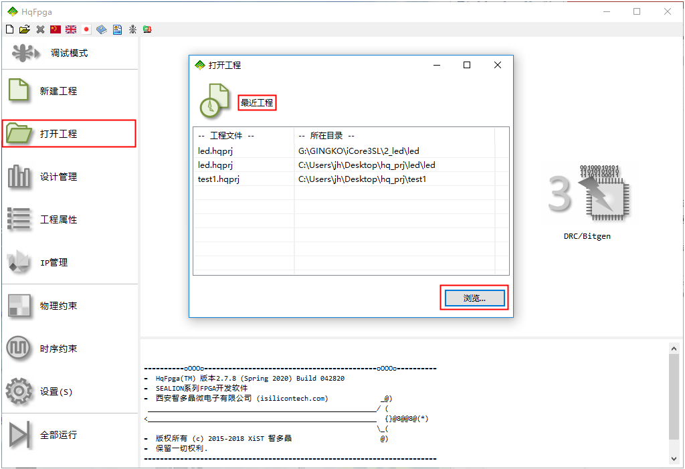The width and height of the screenshot is (685, 469).
Task: Click the gray X close-project toolbar icon
Action: tap(40, 29)
